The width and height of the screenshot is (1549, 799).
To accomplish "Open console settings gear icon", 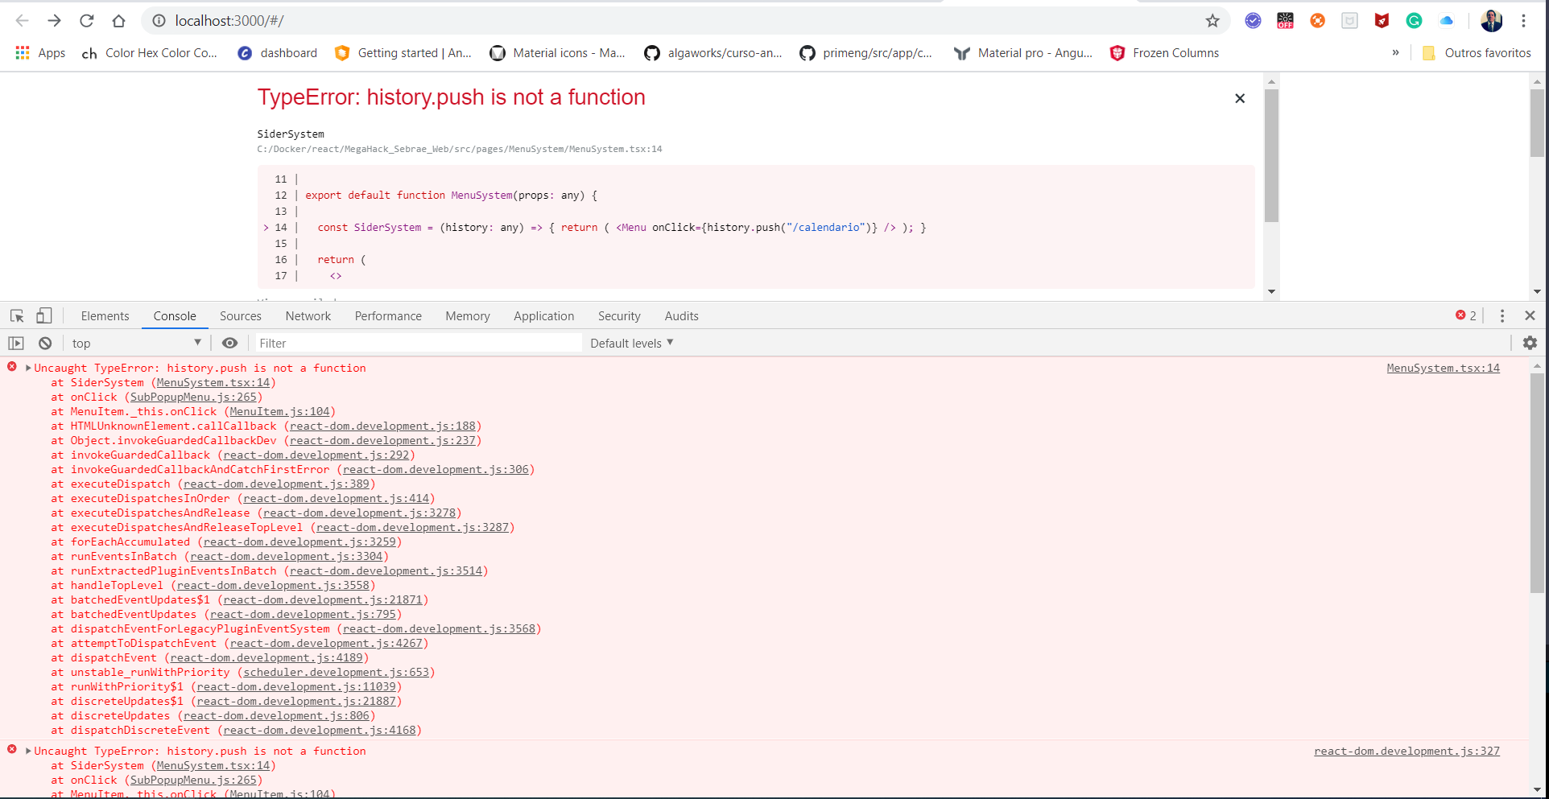I will pyautogui.click(x=1530, y=343).
